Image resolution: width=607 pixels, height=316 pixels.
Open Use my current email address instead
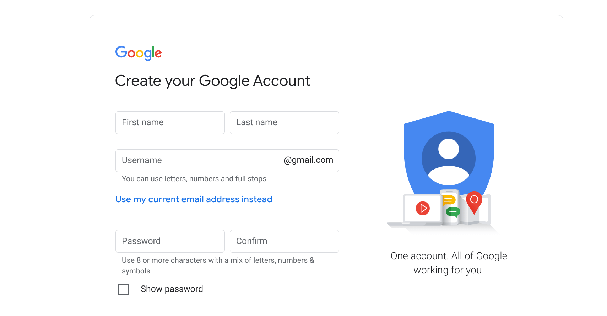(x=194, y=199)
